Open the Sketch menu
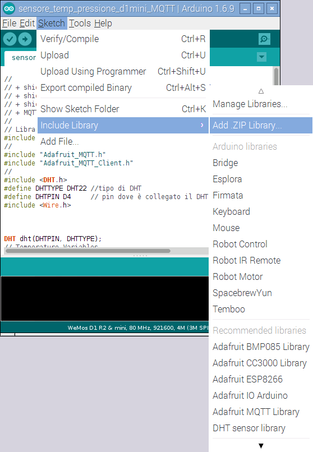Screen dimensions: 313x452 point(52,23)
